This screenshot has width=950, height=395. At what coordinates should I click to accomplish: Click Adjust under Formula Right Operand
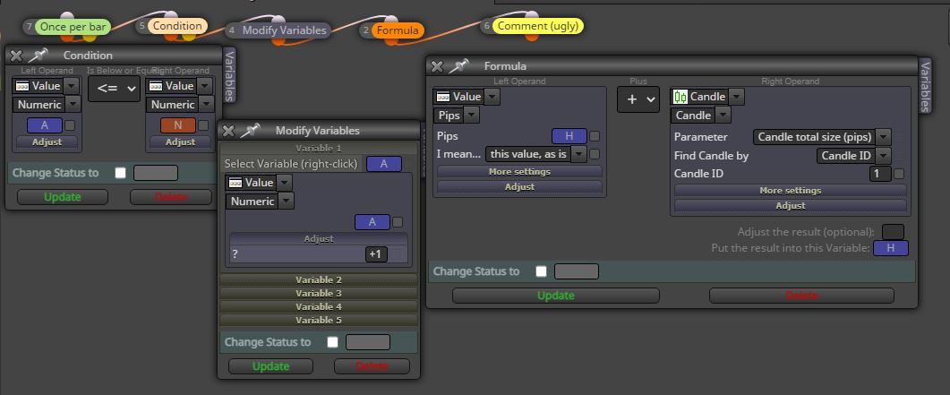click(x=791, y=206)
